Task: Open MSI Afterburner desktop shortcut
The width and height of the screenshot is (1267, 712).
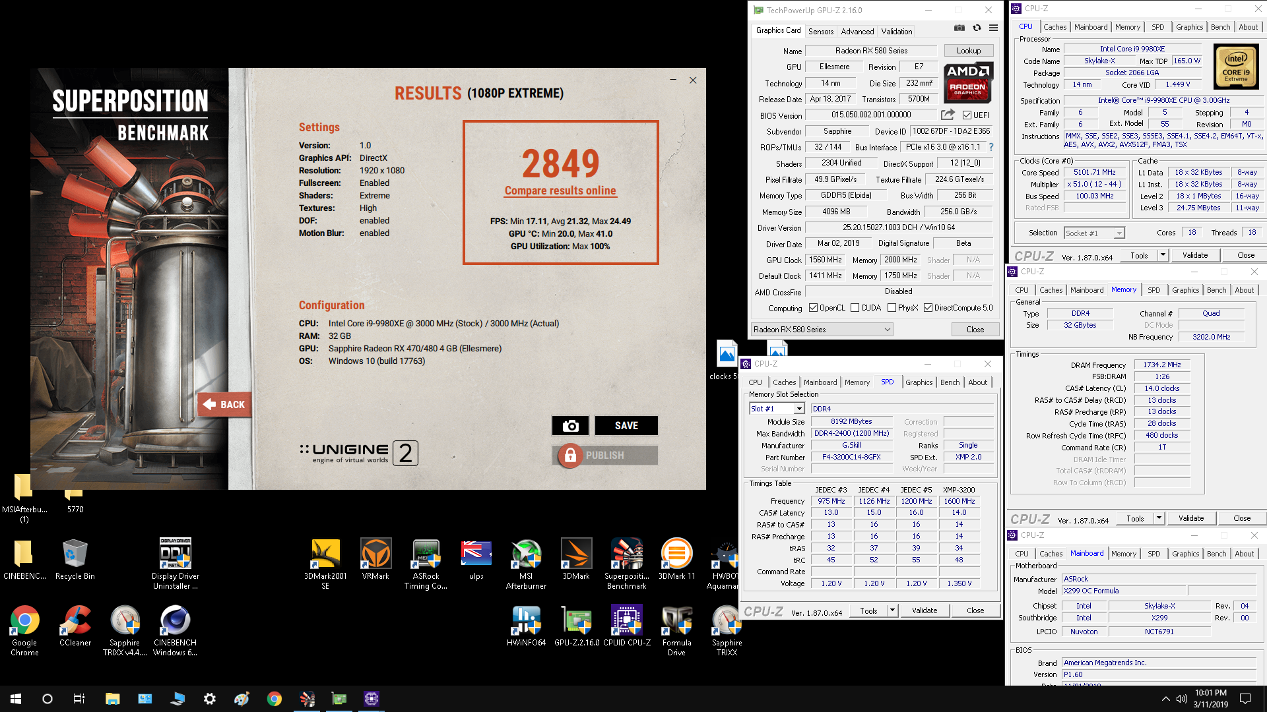Action: (526, 564)
